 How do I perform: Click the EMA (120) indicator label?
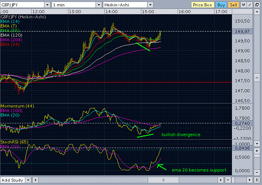click(x=11, y=35)
